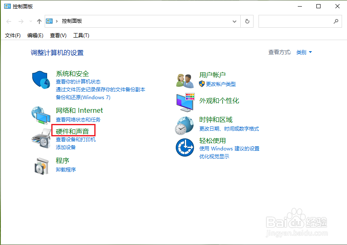The width and height of the screenshot is (347, 245).
Task: Click the User Accounts people icon
Action: (x=185, y=79)
